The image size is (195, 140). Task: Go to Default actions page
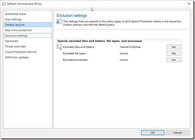28,25
